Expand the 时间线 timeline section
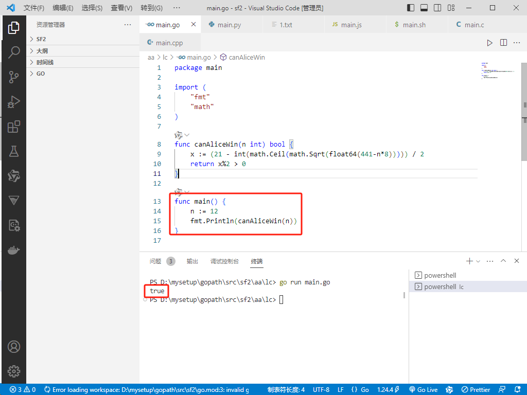The height and width of the screenshot is (395, 527). [x=83, y=62]
